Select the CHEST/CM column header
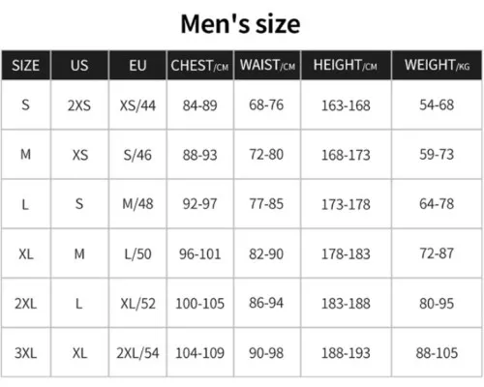This screenshot has width=484, height=387. click(x=199, y=66)
